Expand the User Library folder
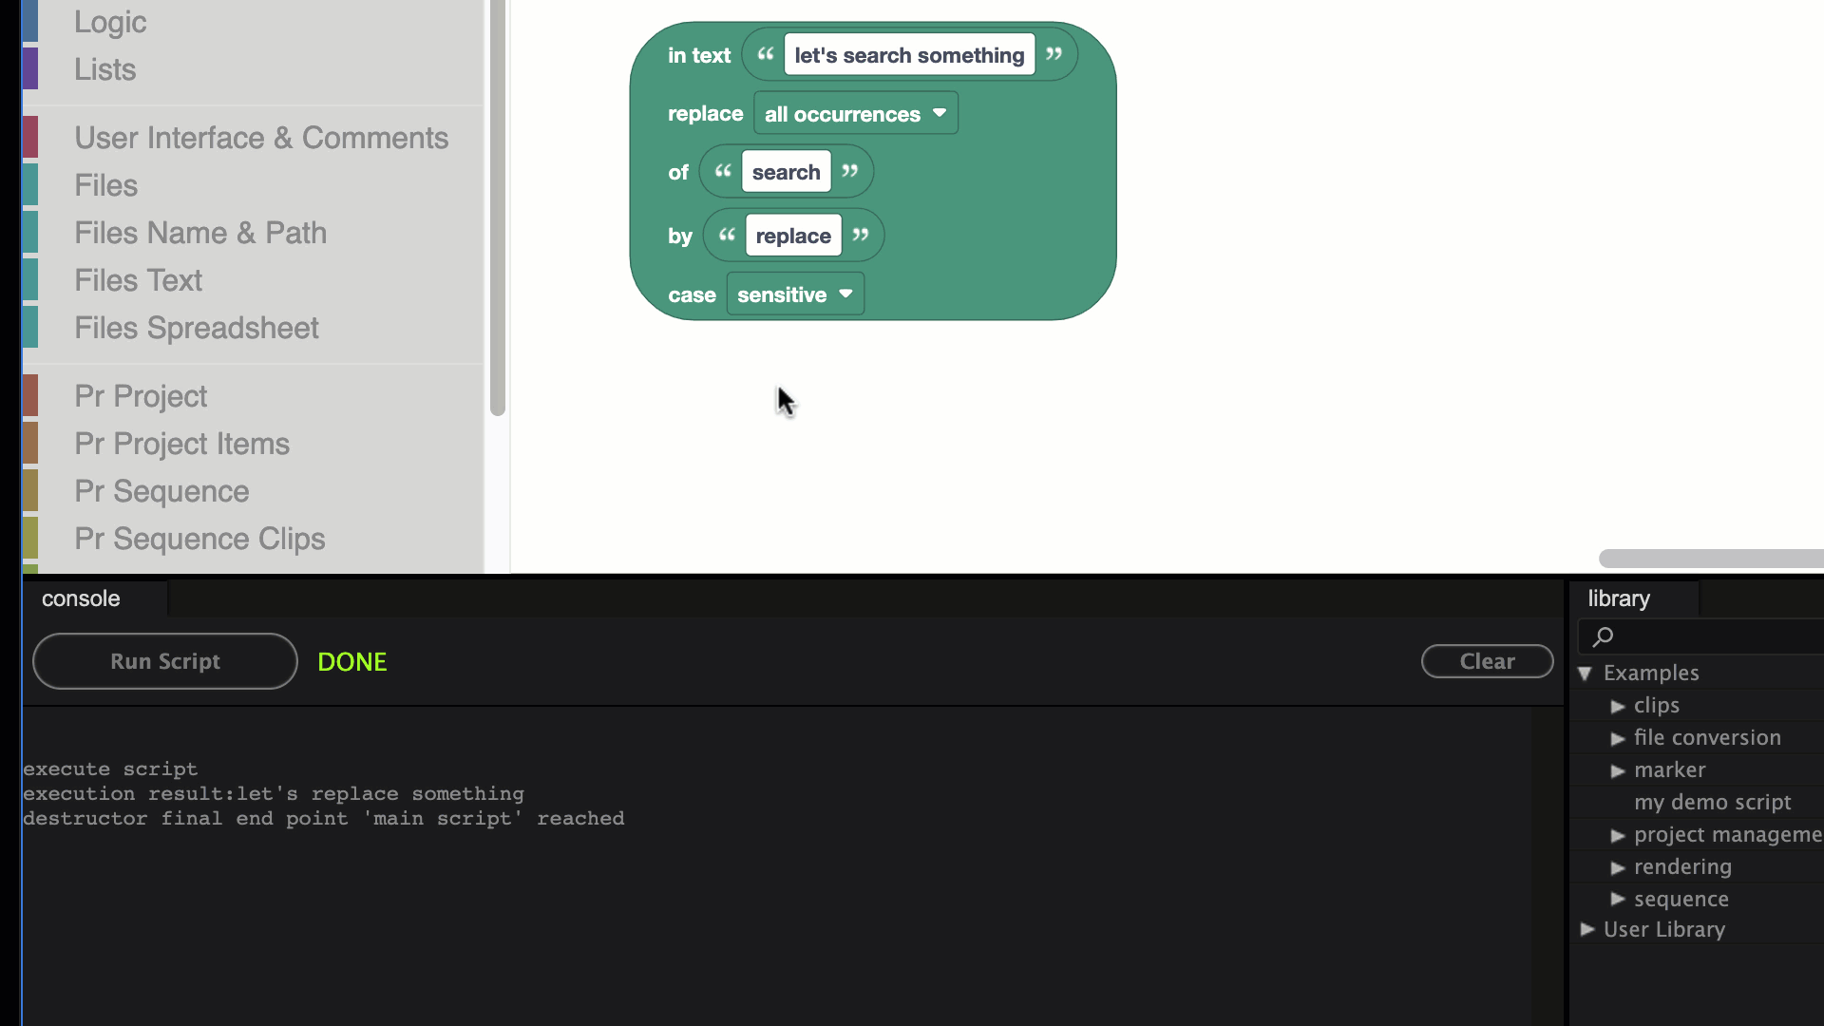 (x=1586, y=929)
